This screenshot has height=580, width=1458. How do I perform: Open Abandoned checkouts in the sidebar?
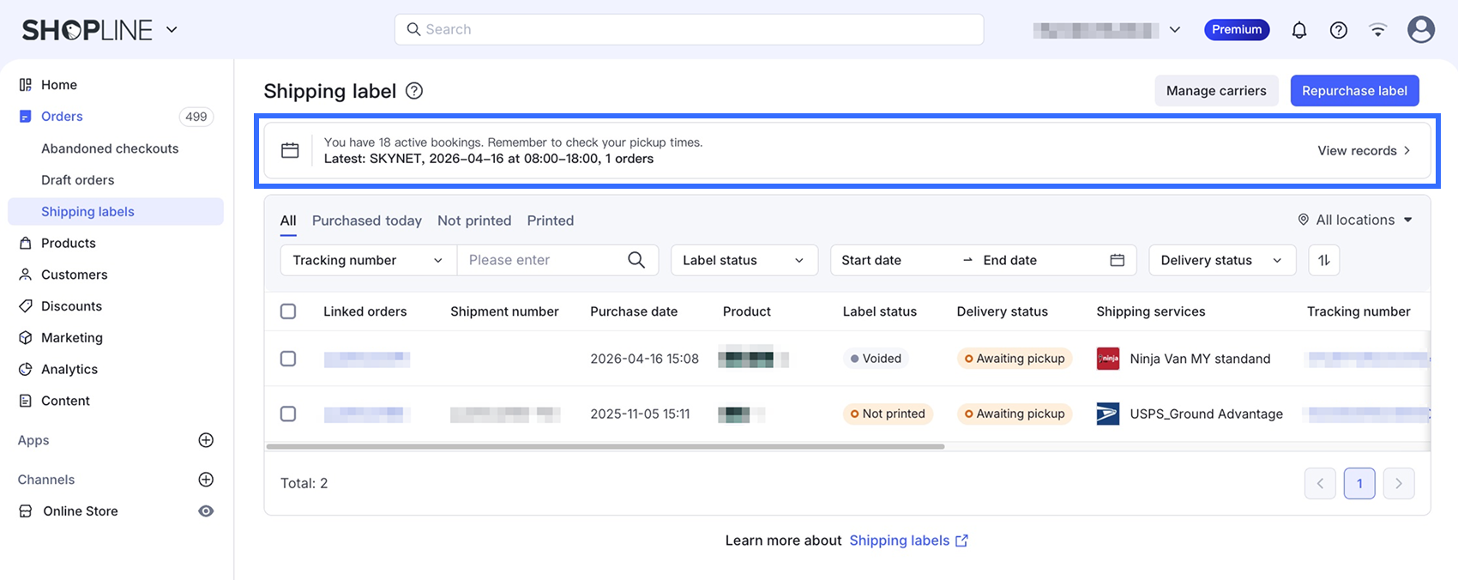[x=110, y=148]
